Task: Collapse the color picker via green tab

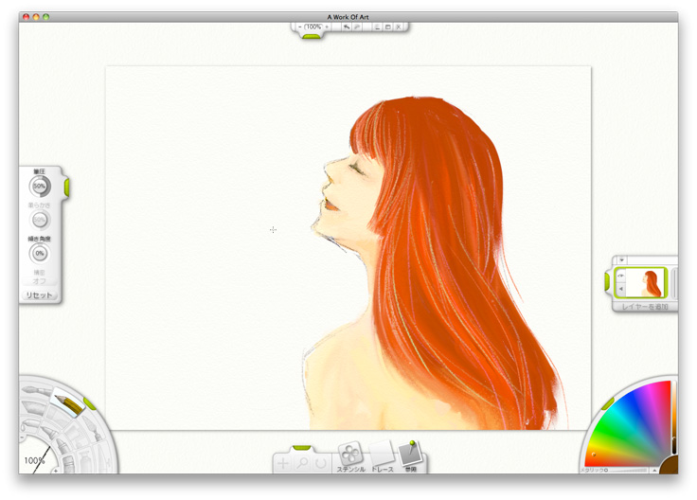Action: point(608,403)
